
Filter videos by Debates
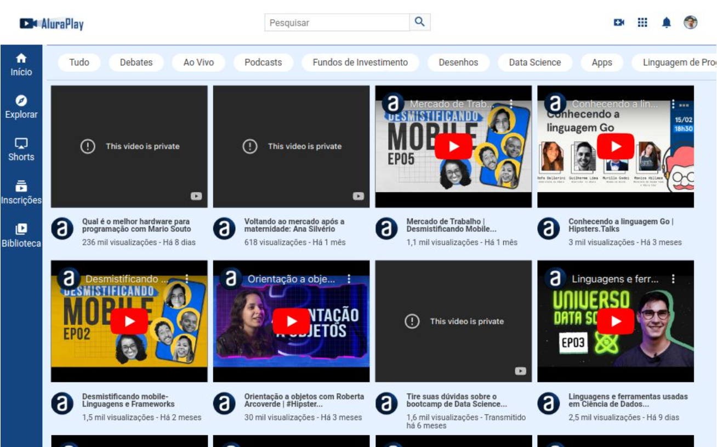coord(136,62)
